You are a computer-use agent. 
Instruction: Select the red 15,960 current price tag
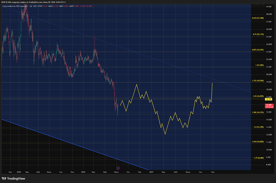(x=269, y=106)
